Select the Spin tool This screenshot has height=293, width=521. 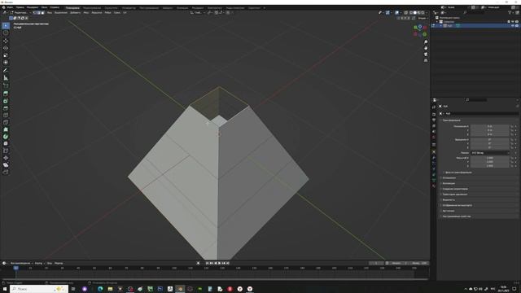6,137
